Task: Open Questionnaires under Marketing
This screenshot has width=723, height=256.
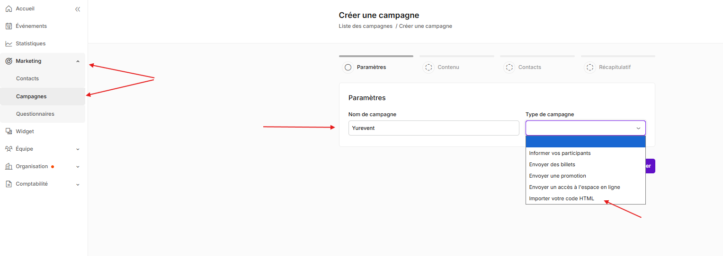Action: 35,114
